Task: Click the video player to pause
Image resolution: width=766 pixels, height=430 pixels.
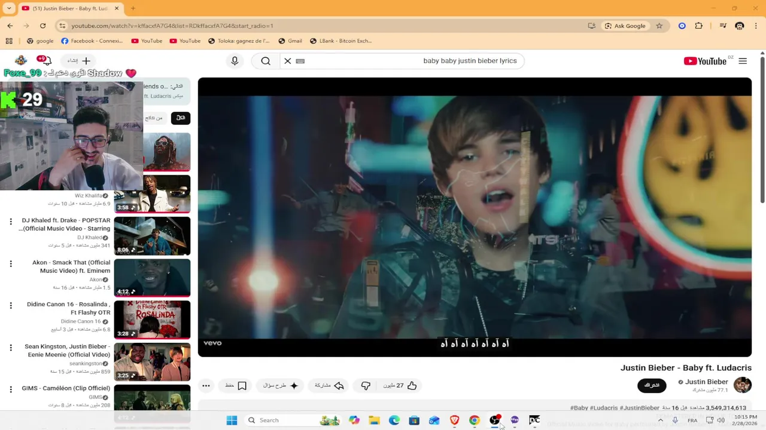Action: [475, 217]
